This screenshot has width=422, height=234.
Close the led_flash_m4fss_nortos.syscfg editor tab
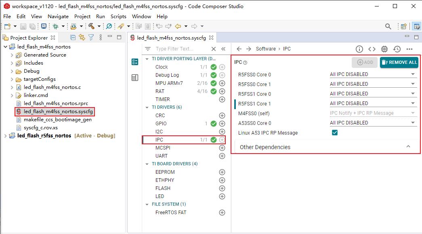211,38
